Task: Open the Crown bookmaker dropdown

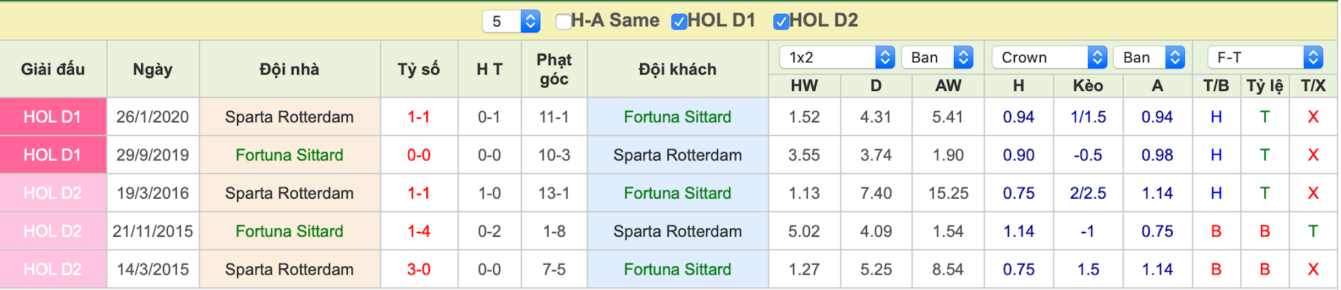Action: point(1049,57)
